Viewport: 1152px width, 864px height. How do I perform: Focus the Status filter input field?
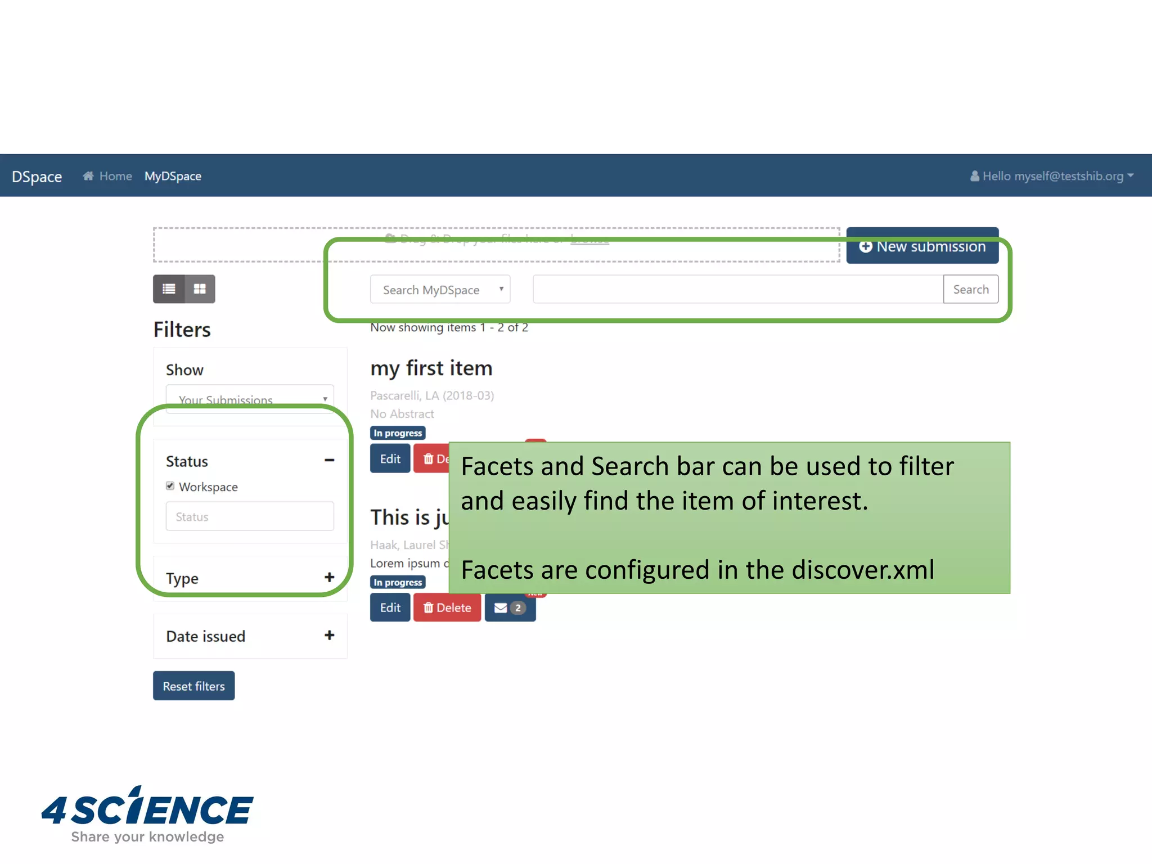250,516
